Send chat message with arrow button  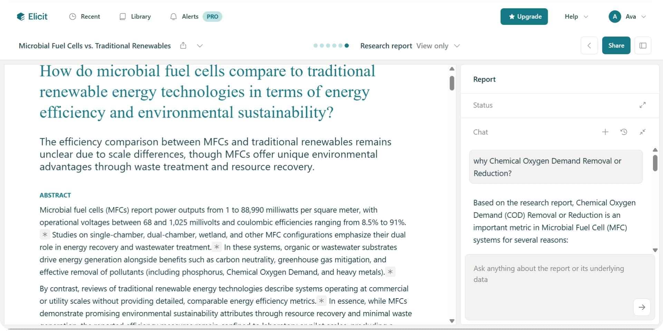tap(642, 307)
